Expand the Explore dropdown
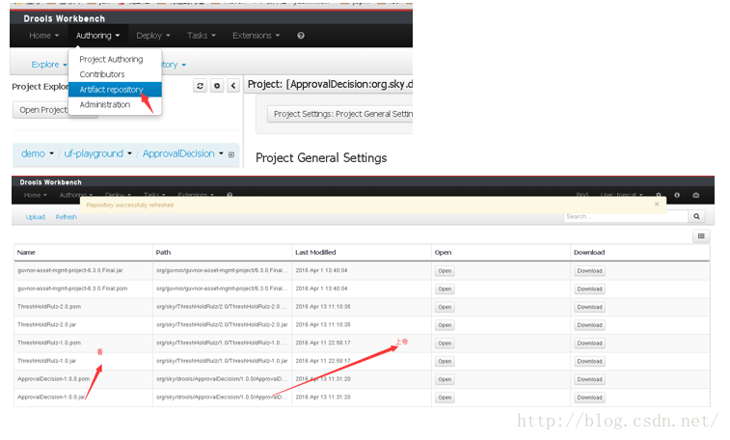 (48, 65)
